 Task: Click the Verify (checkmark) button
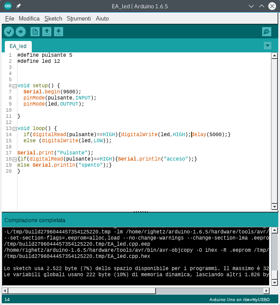pos(9,32)
